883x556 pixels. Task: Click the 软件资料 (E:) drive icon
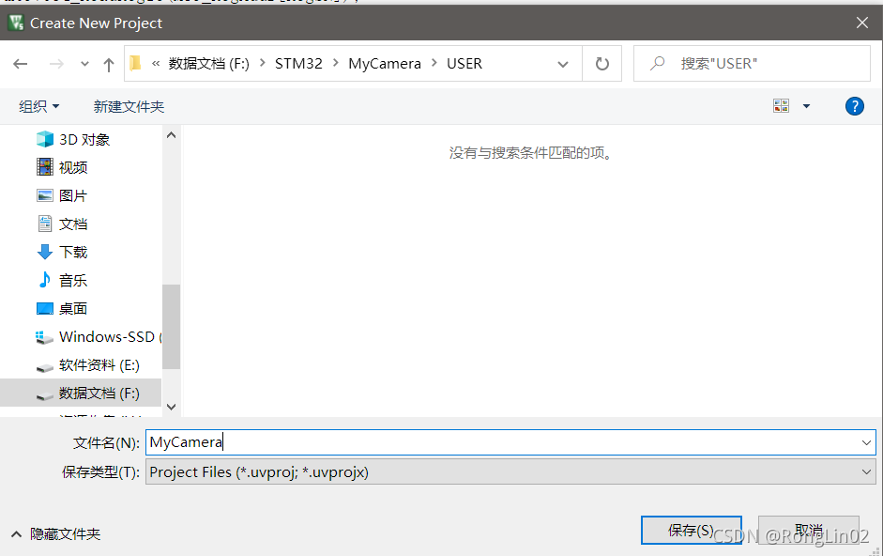pyautogui.click(x=45, y=367)
